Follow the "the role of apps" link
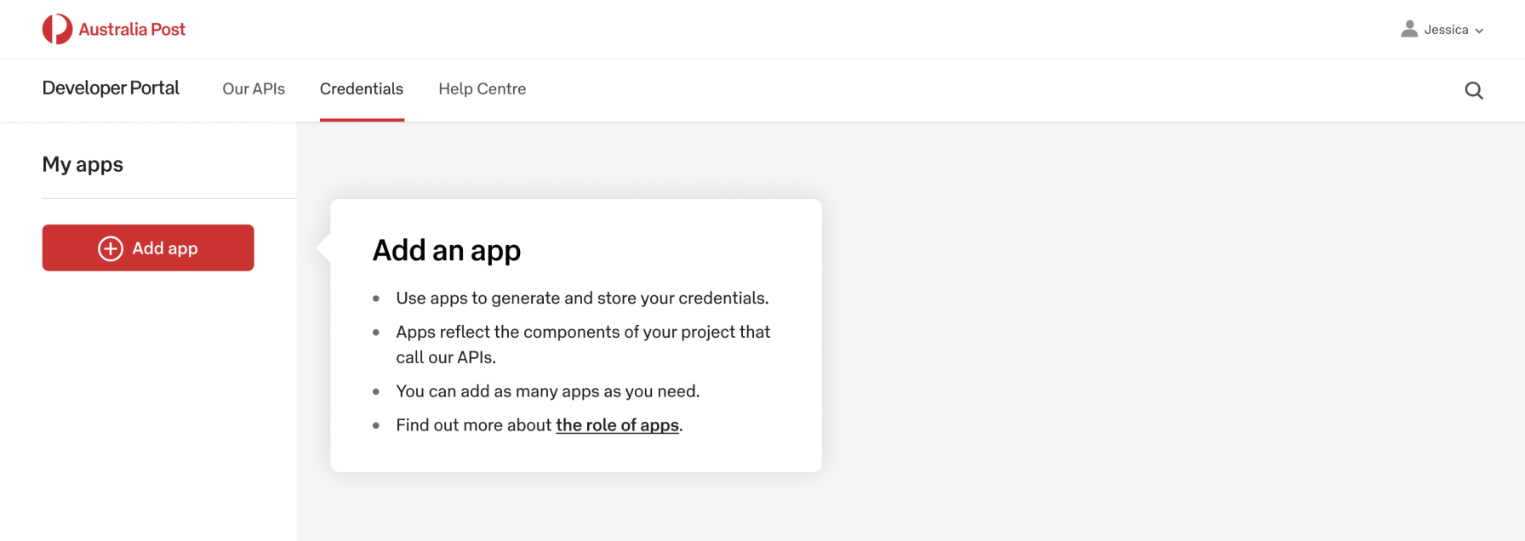The image size is (1525, 541). click(617, 425)
